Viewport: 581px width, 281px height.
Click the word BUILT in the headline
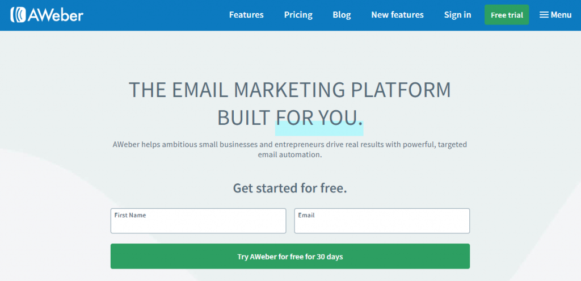coord(243,118)
